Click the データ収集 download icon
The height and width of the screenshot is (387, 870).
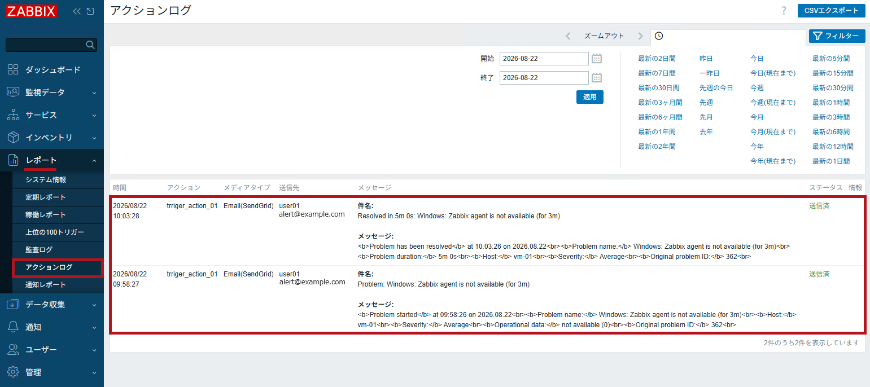[x=13, y=304]
